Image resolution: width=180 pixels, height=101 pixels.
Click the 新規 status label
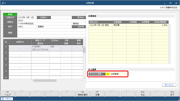(10, 14)
